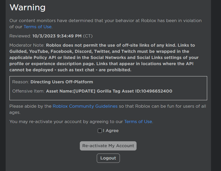This screenshot has width=221, height=171.
Task: Click the reason Directing Users Off-Platform
Action: 62,82
